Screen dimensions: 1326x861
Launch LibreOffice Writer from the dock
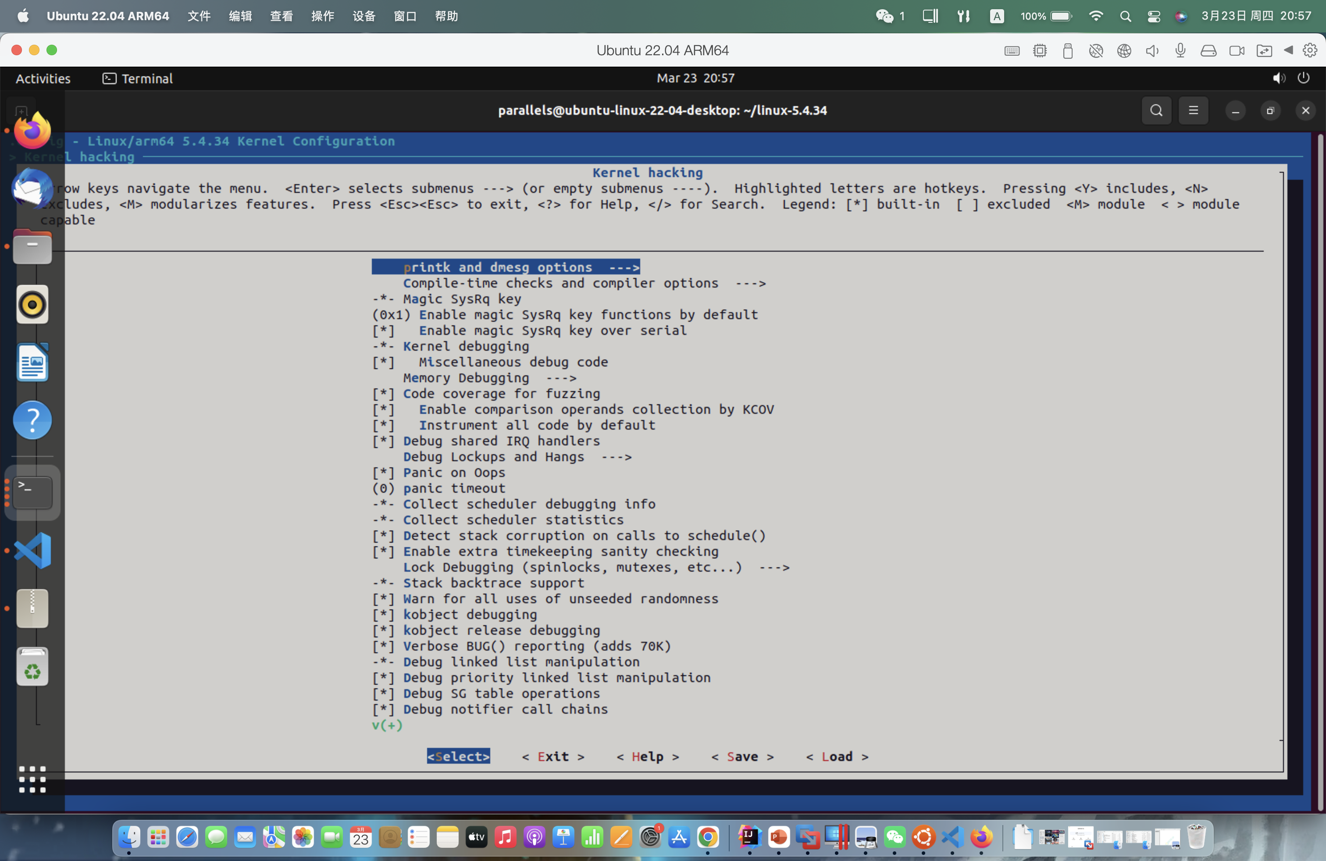tap(32, 363)
